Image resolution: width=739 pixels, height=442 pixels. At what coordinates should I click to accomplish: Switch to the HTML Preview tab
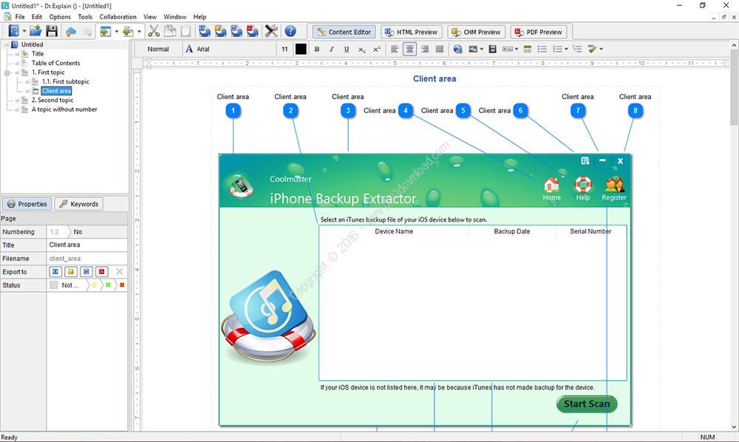click(x=412, y=32)
